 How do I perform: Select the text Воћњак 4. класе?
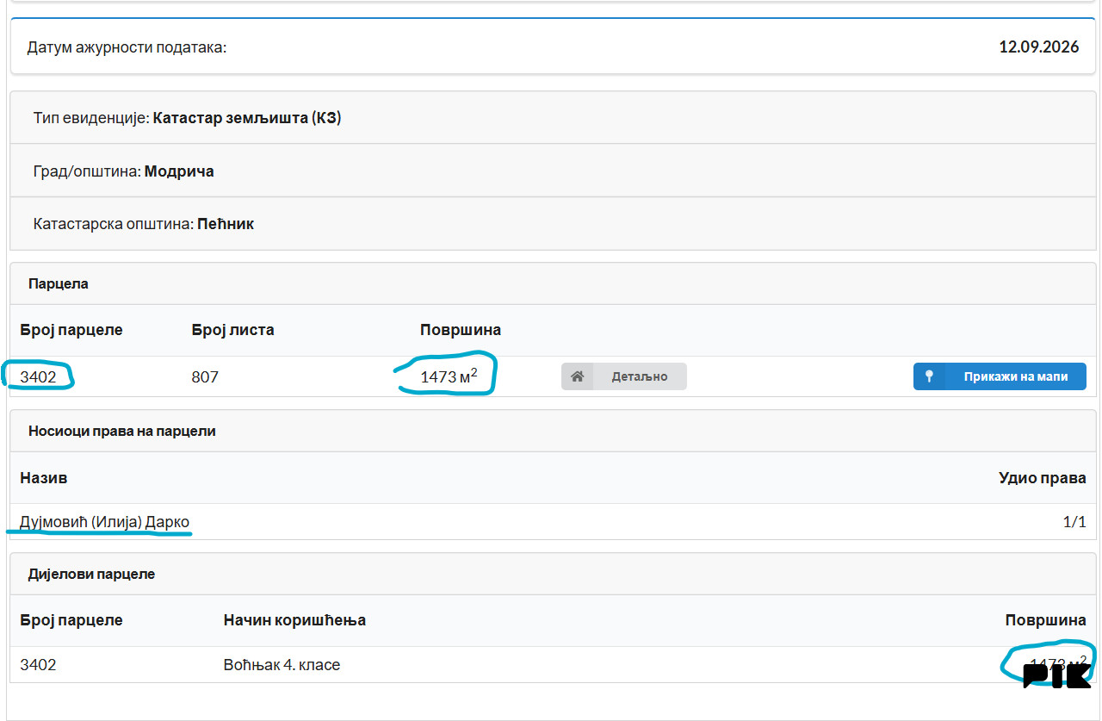tap(282, 665)
